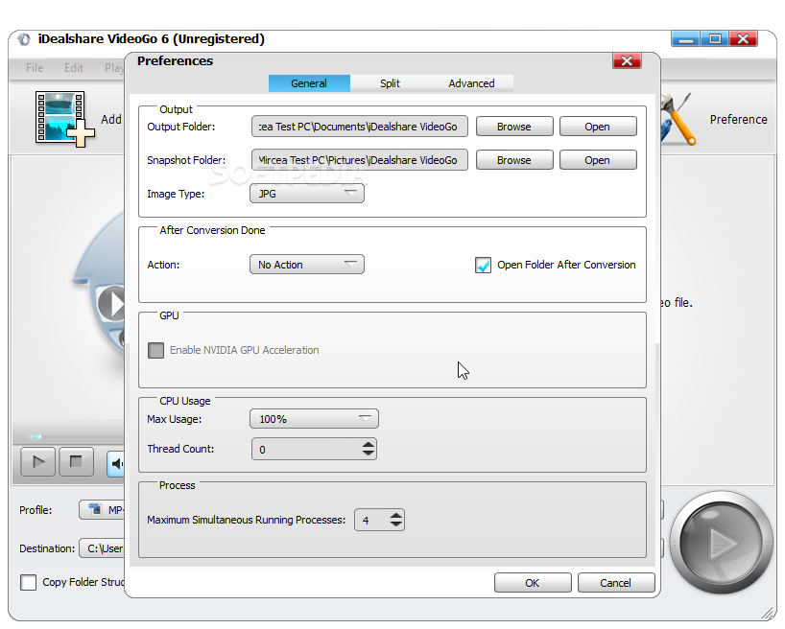785x629 pixels.
Task: Confirm preferences with OK
Action: (533, 583)
